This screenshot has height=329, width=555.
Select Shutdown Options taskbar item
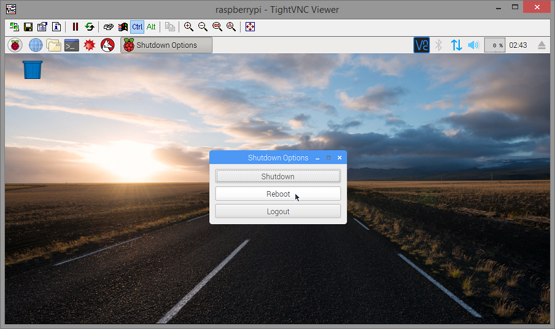tap(166, 45)
